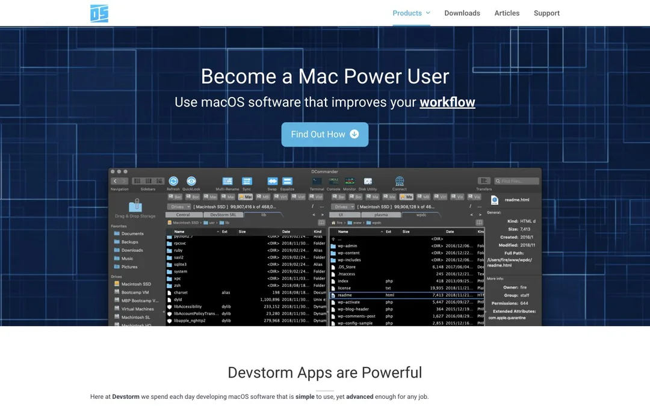
Task: Open the Articles navigation item
Action: 507,13
